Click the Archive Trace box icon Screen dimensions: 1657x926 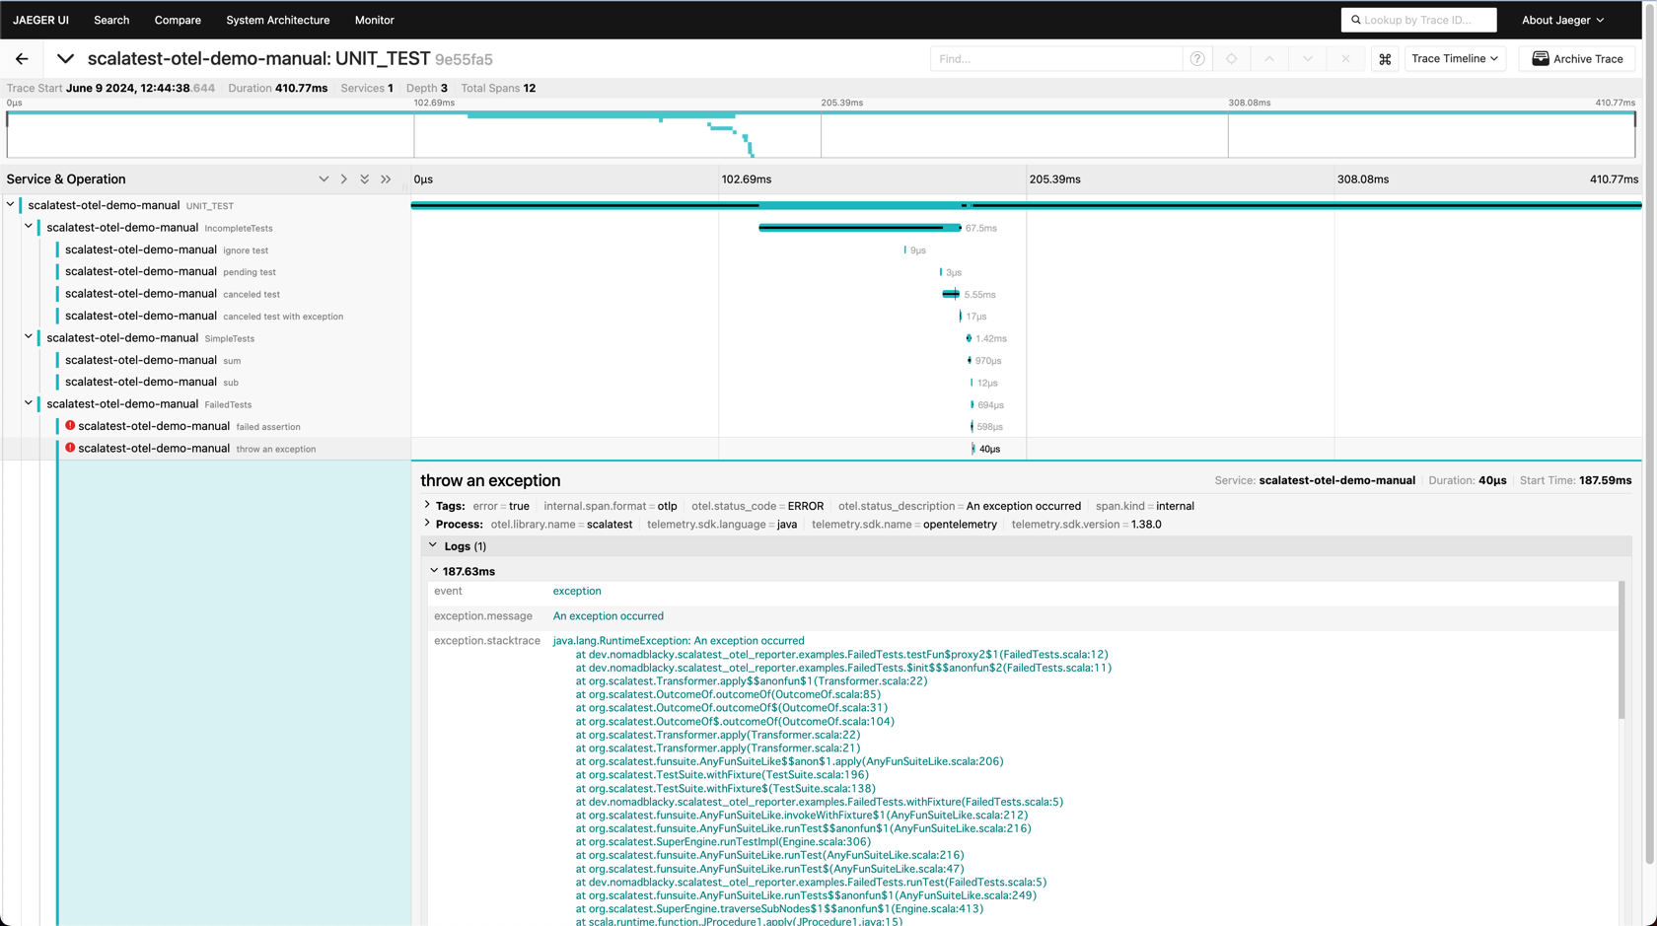pyautogui.click(x=1540, y=59)
